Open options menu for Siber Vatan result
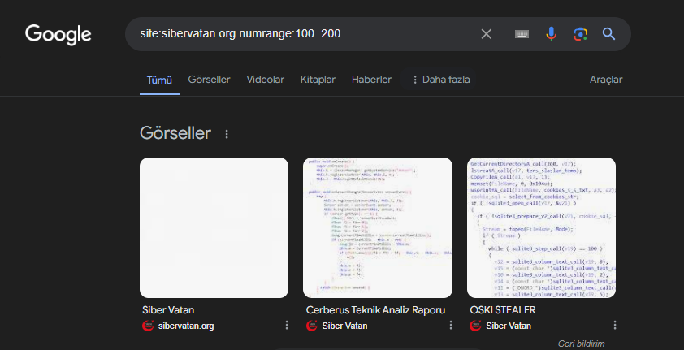Screen dimensions: 684x350 286,326
